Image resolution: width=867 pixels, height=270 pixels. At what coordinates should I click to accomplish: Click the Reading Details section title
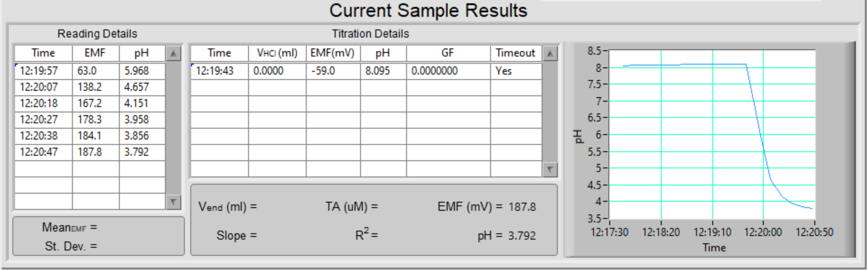tap(98, 34)
